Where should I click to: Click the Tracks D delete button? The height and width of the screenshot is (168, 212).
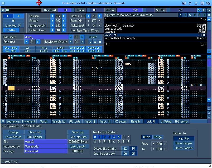click(84, 16)
